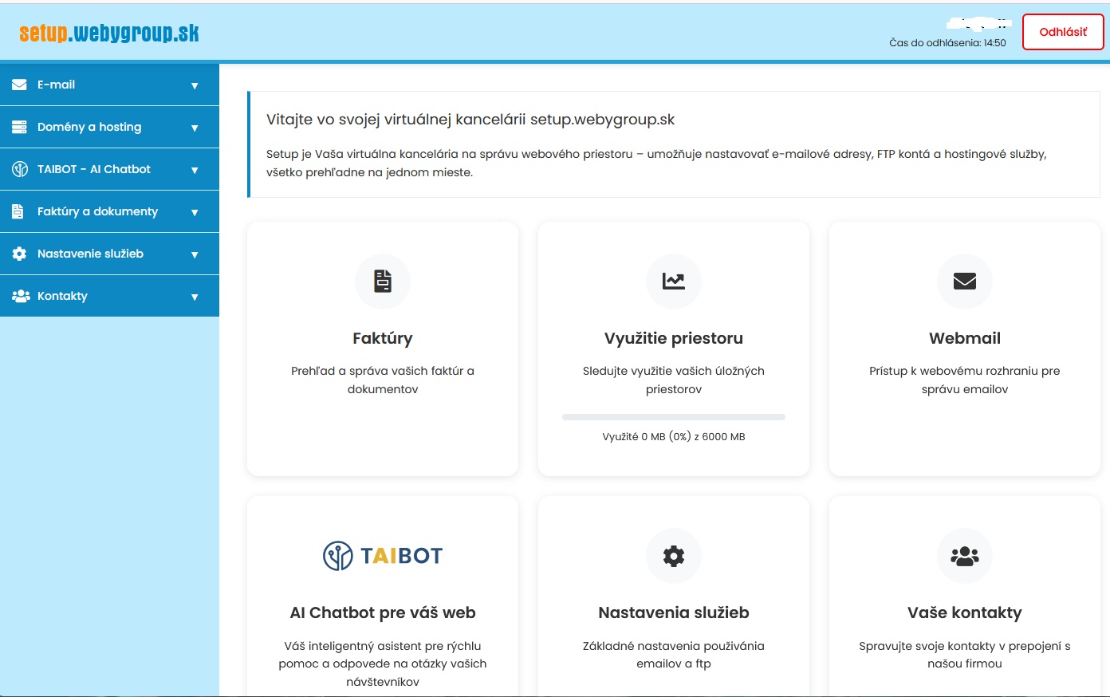The width and height of the screenshot is (1110, 697).
Task: Click the Webmail card title
Action: pos(965,338)
